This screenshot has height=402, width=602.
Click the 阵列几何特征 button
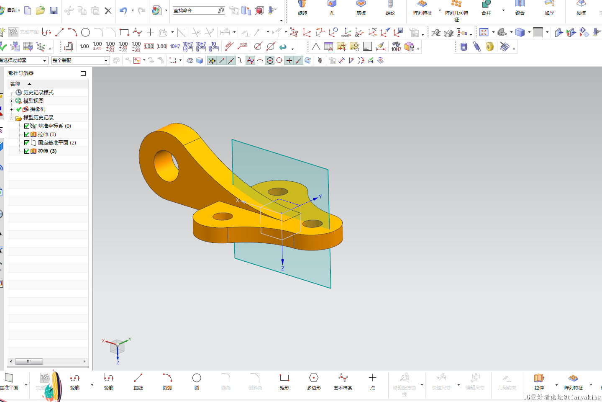(456, 11)
